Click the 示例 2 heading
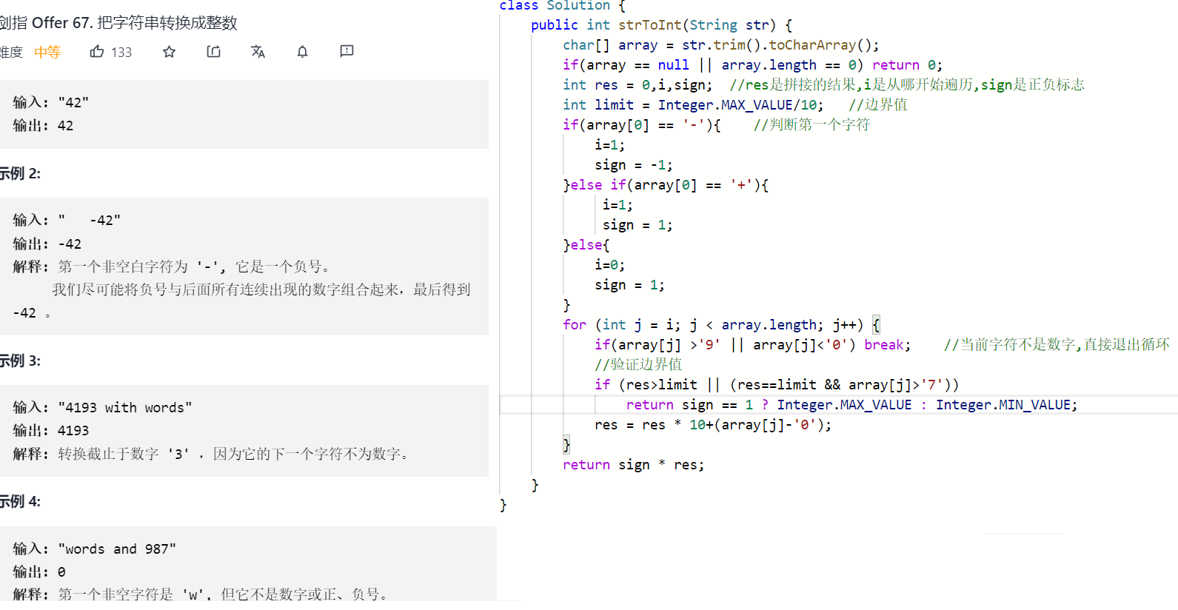This screenshot has width=1178, height=610. click(x=20, y=174)
